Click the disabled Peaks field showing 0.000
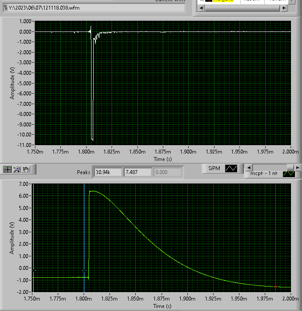The width and height of the screenshot is (302, 311). tap(168, 172)
